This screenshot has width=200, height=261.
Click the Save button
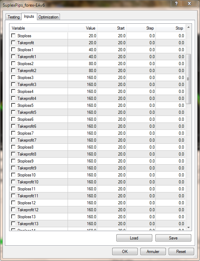[173, 238]
